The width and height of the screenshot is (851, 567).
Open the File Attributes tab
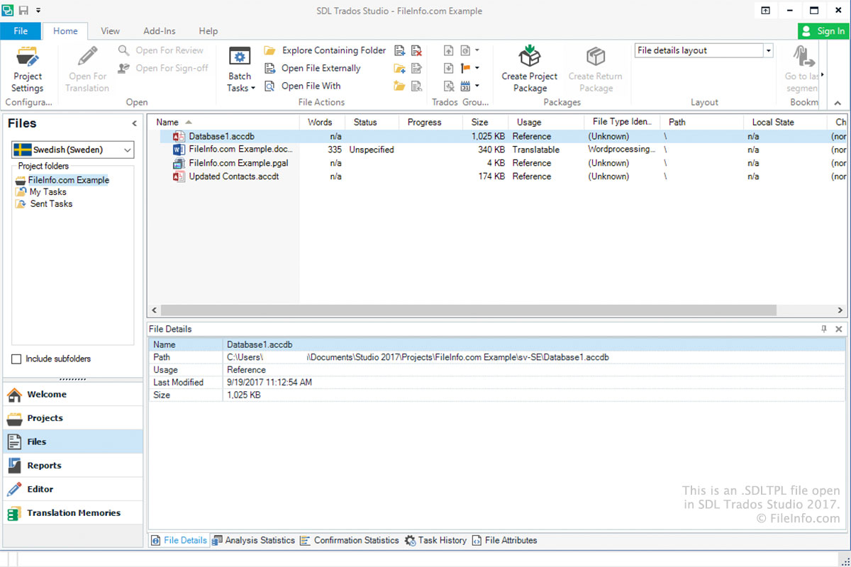tap(504, 540)
